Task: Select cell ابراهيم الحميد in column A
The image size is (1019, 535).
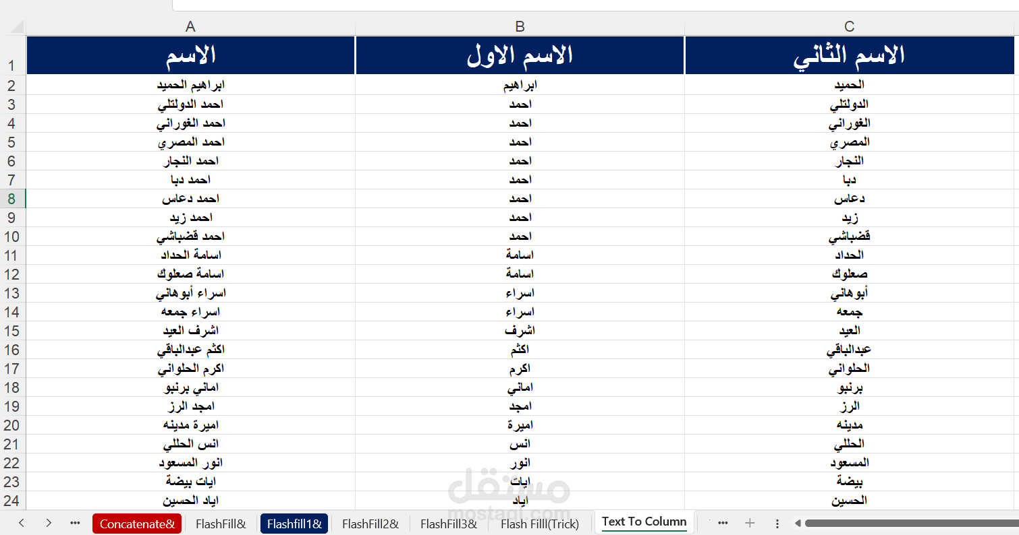Action: (190, 86)
